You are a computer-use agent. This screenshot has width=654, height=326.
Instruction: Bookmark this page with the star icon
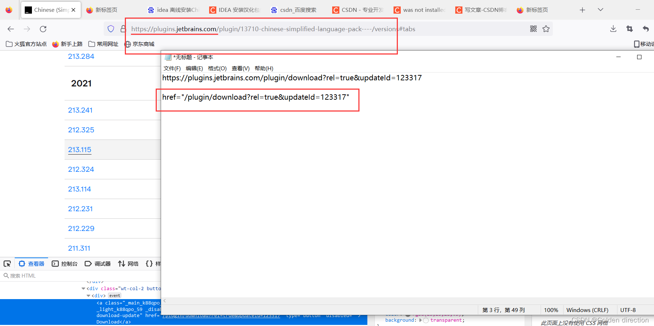pos(546,29)
